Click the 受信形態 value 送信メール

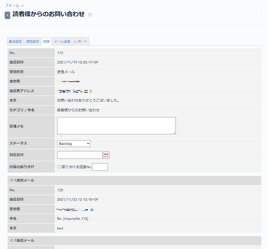point(66,72)
